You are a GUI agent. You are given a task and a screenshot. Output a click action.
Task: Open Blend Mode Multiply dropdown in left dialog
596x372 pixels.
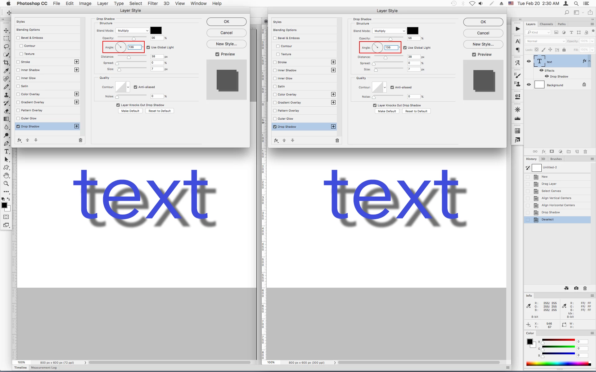click(x=133, y=30)
